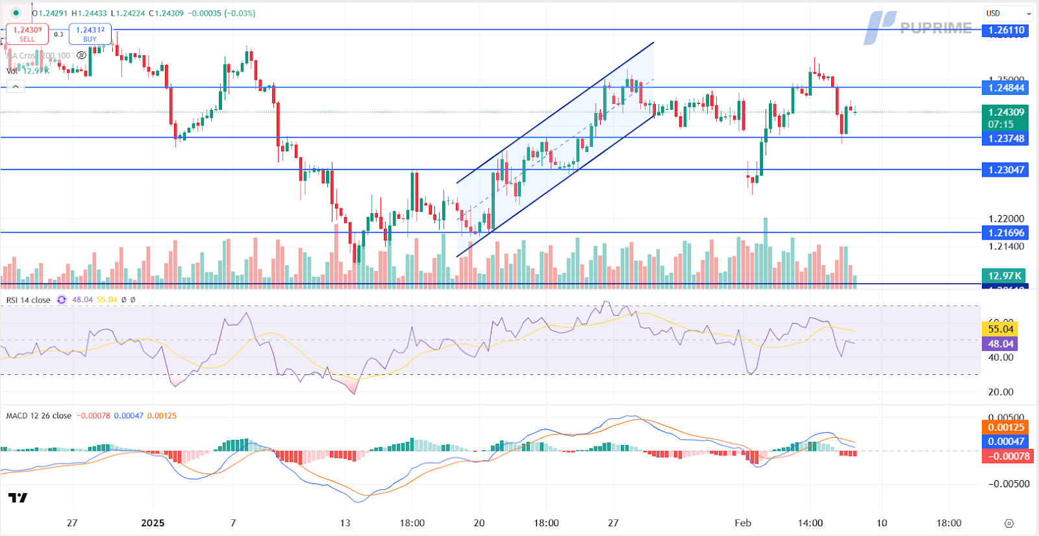Click the Vol 12.97K legend label

(x=28, y=71)
